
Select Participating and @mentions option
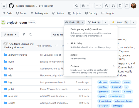[91, 32]
